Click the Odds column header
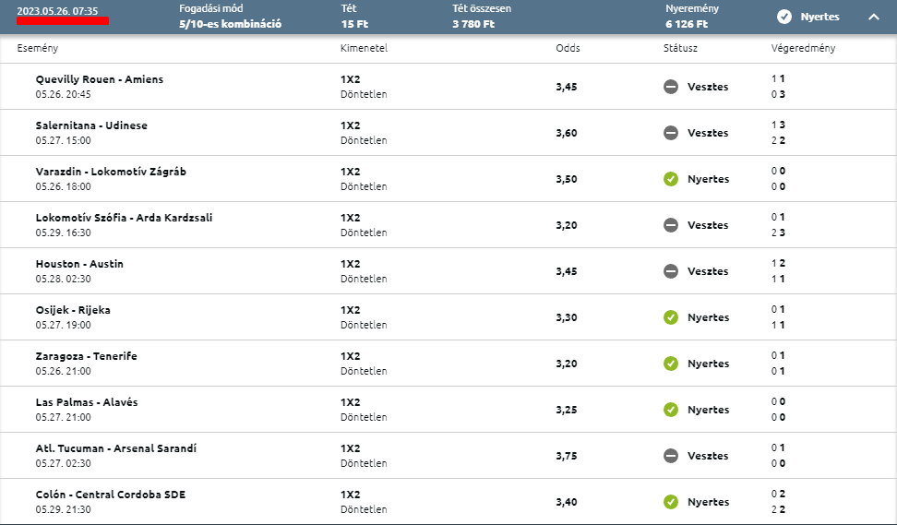 tap(568, 48)
